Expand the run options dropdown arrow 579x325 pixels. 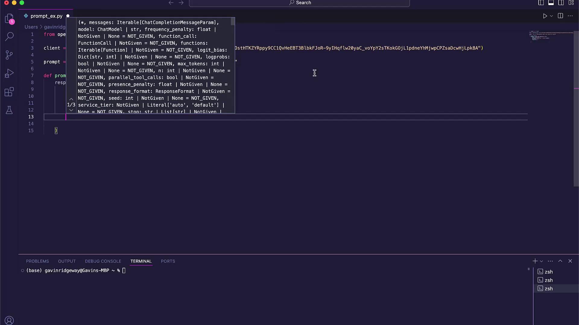tap(551, 16)
